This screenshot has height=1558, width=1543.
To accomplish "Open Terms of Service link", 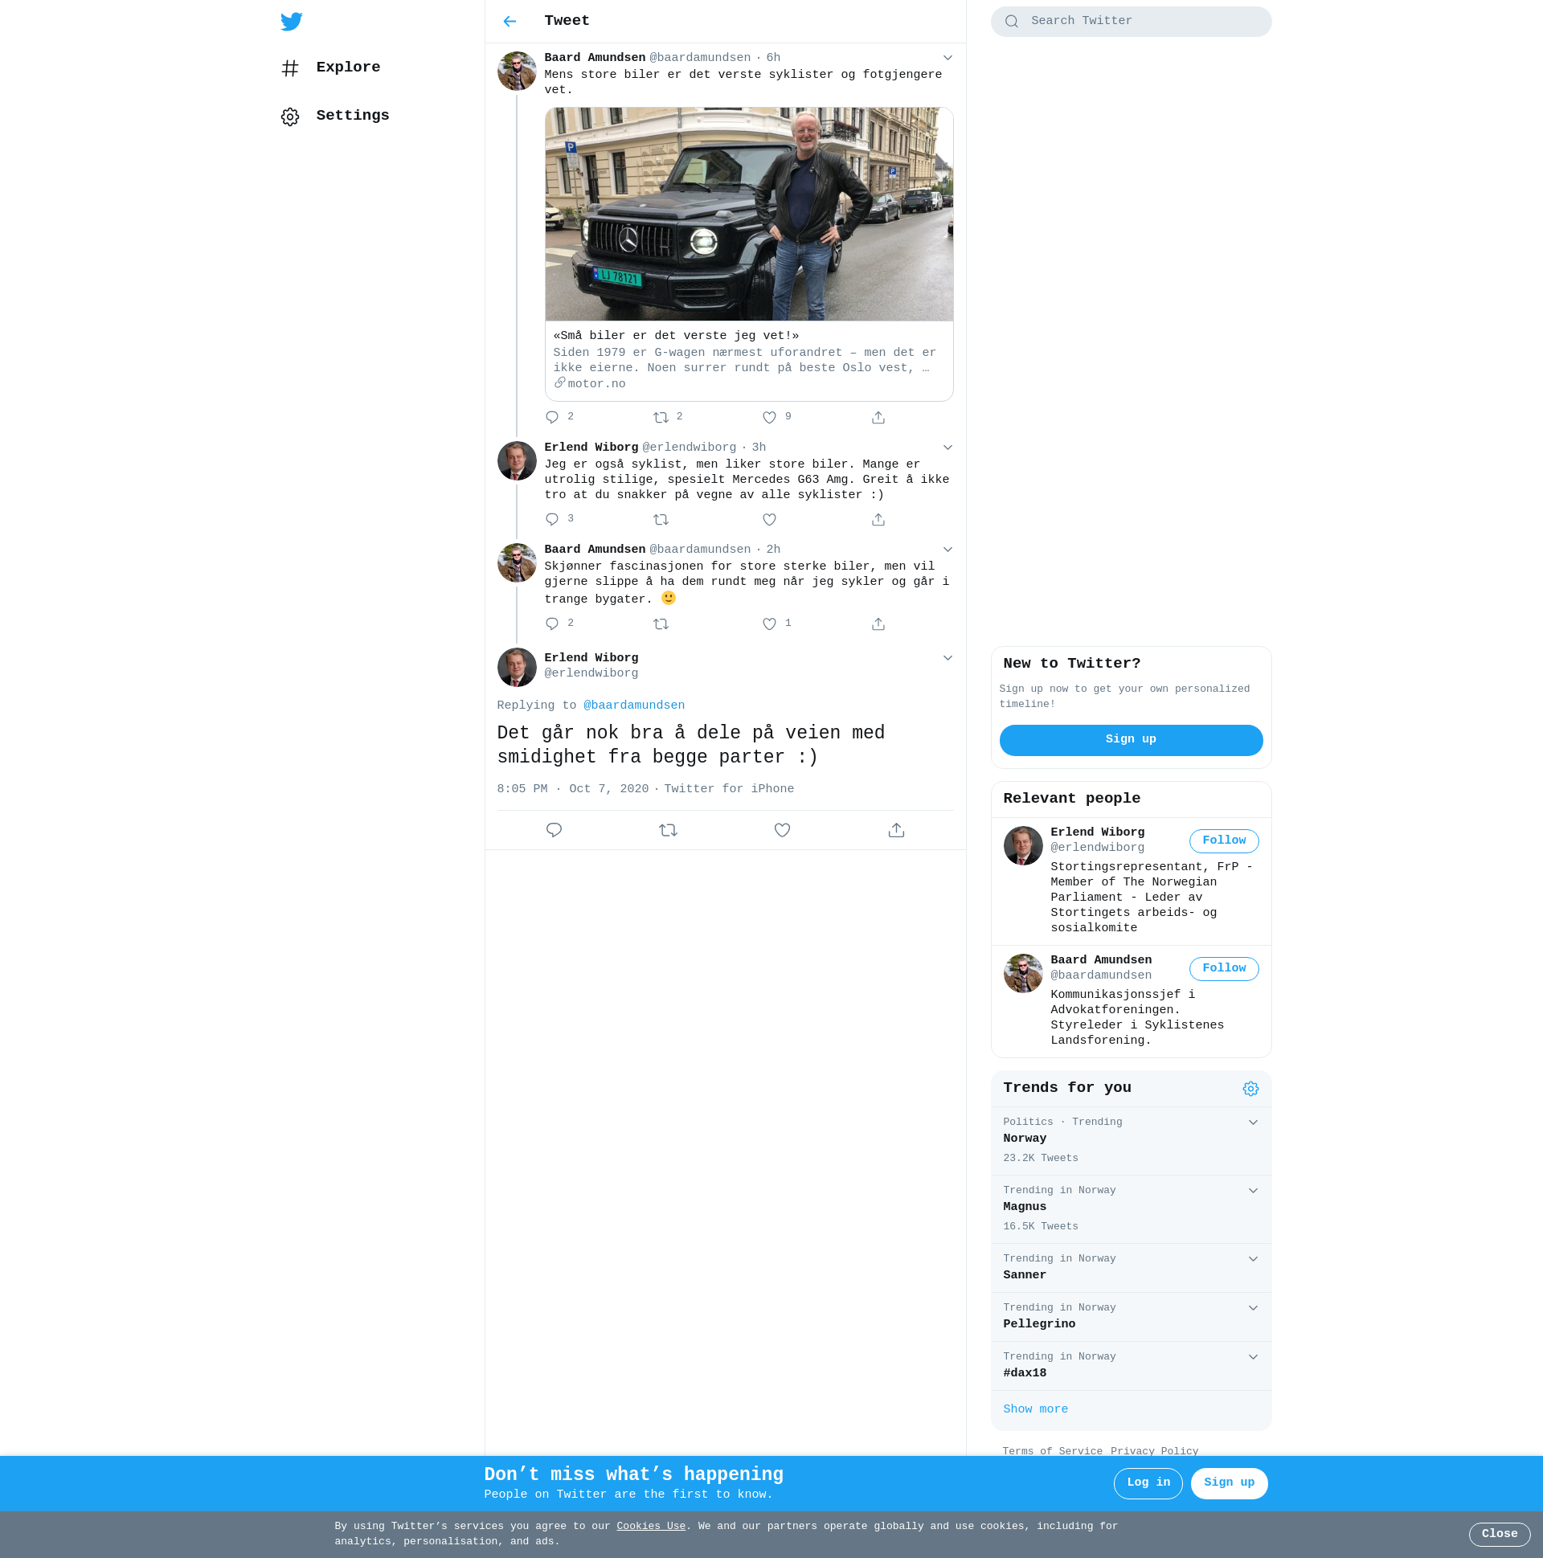I will [1052, 1451].
